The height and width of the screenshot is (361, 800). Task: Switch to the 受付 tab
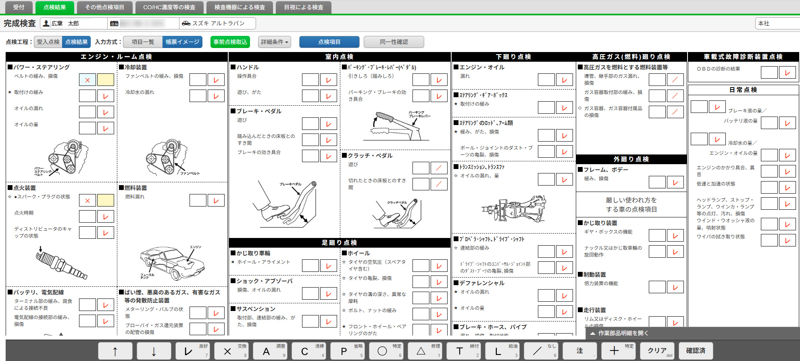(19, 7)
